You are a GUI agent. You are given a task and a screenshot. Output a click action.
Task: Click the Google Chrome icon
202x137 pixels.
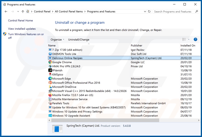pos(50,62)
